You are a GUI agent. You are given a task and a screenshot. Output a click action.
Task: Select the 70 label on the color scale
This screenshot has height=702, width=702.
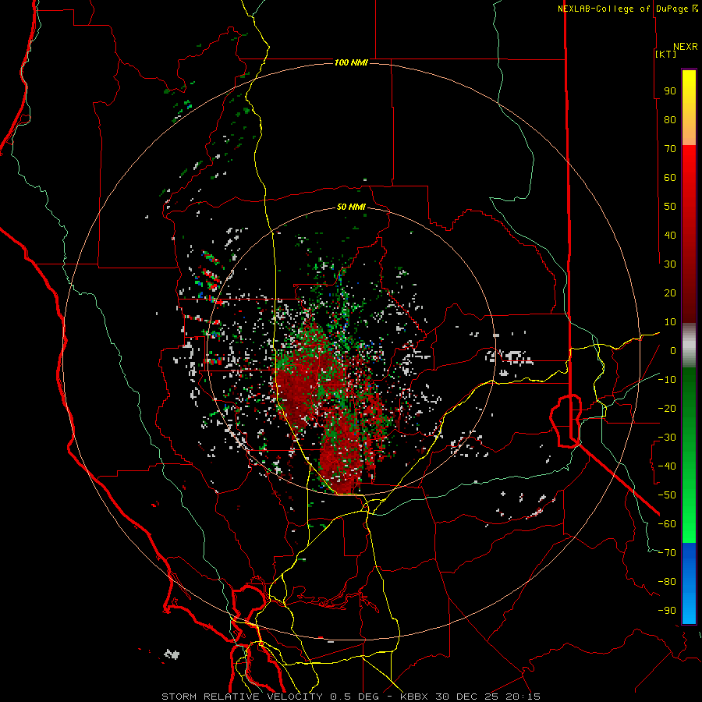point(670,149)
